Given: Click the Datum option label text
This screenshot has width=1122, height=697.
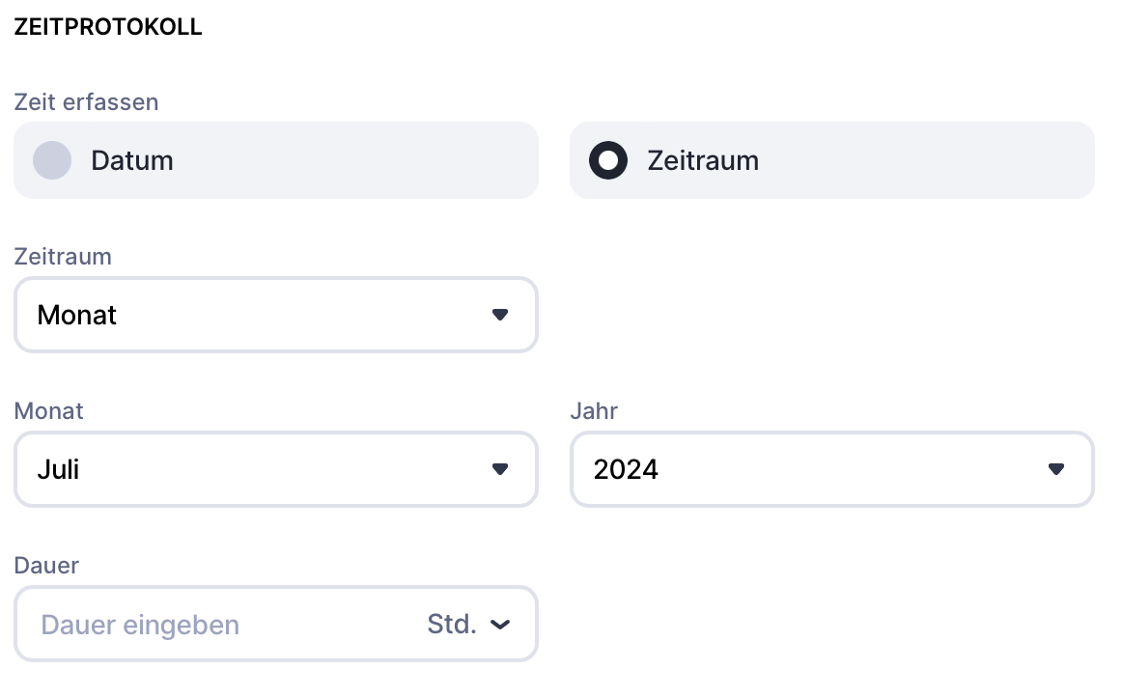Looking at the screenshot, I should tap(132, 160).
